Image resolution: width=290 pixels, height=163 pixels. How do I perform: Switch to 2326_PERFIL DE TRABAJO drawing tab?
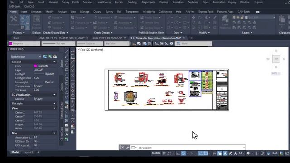pos(107,38)
